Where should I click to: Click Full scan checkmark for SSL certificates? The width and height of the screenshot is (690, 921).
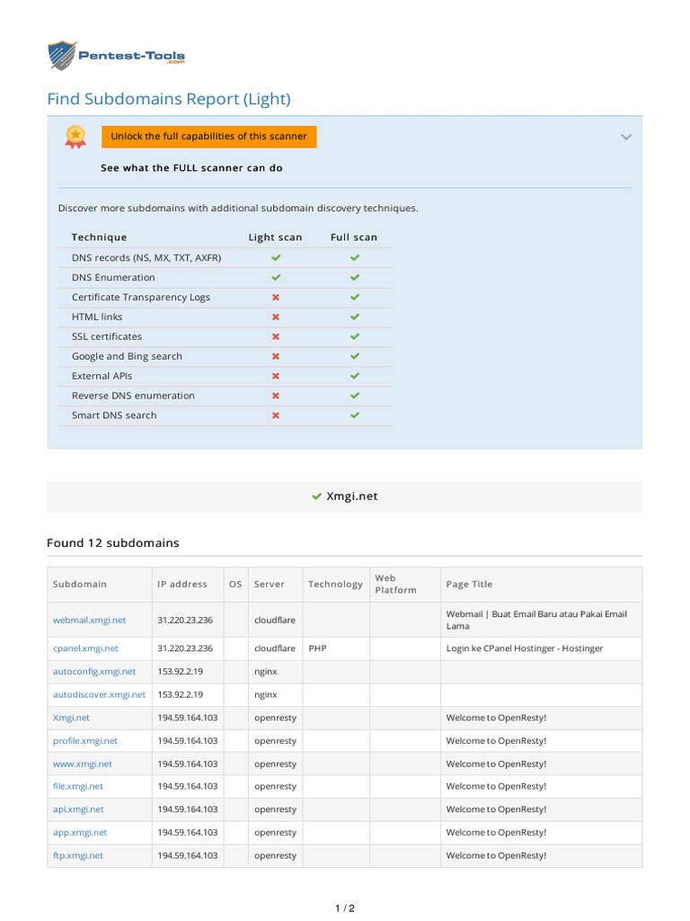354,336
